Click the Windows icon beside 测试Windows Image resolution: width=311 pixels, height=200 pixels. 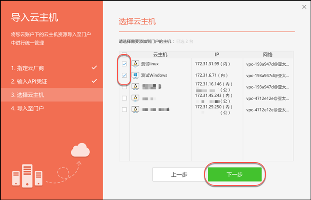click(x=136, y=76)
